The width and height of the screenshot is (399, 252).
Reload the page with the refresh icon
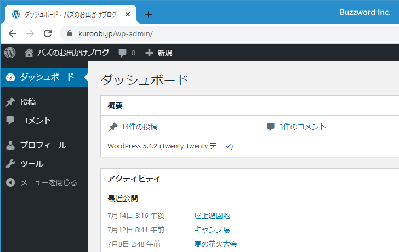click(48, 33)
